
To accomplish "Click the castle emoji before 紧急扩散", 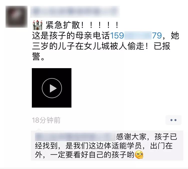I will [x=38, y=25].
